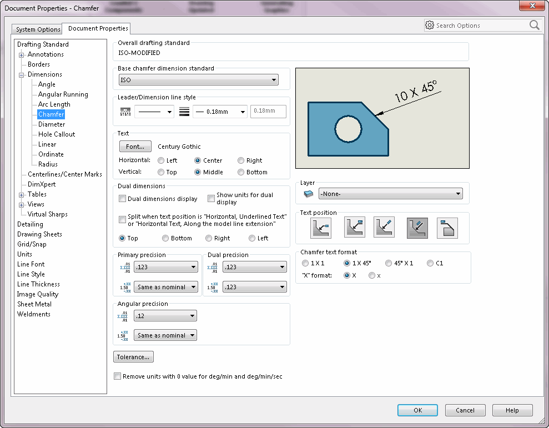
Task: Open Angular Same as nominal dropdown
Action: [x=165, y=335]
